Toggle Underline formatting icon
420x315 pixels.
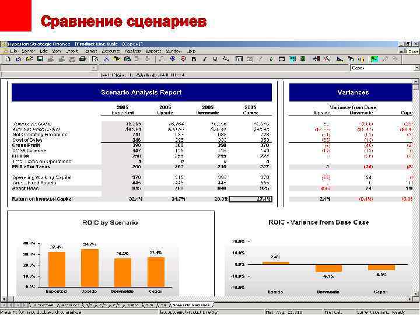(x=215, y=59)
